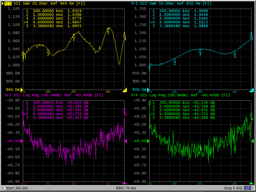Screen dimensions: 256x192
Task: Select marker 4 row in S11 marker table
Action: point(53,22)
